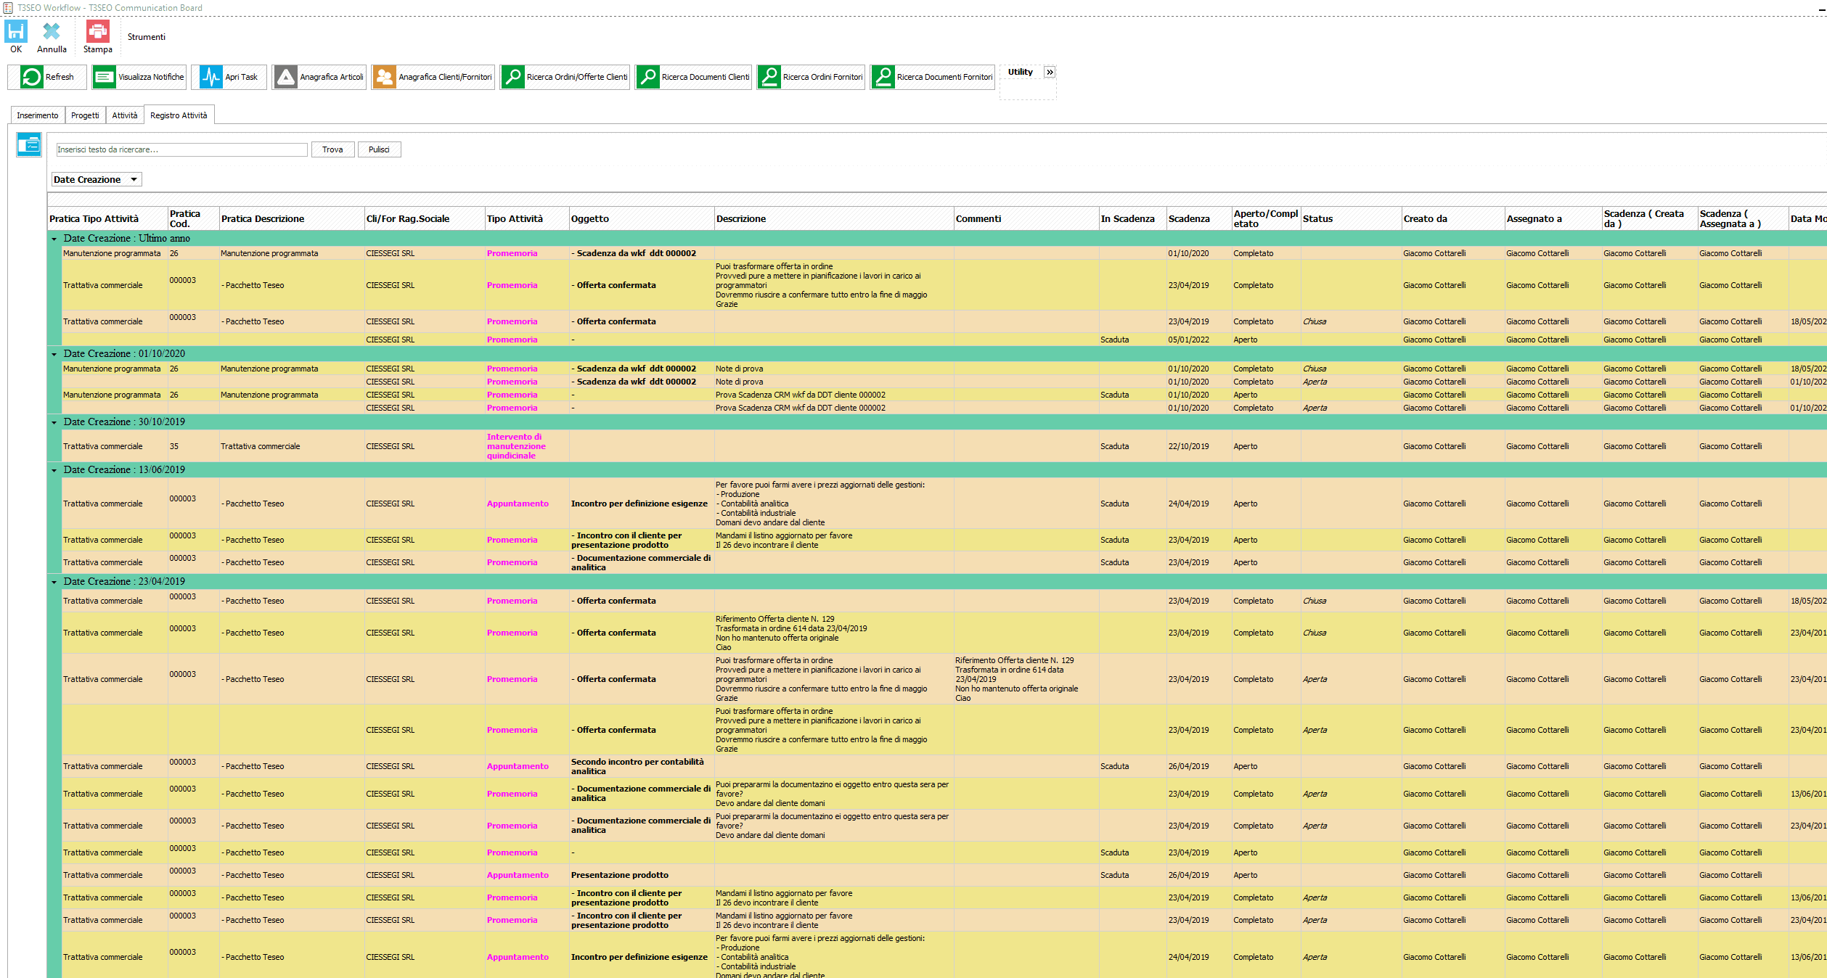Sort by Status column header

point(1351,218)
